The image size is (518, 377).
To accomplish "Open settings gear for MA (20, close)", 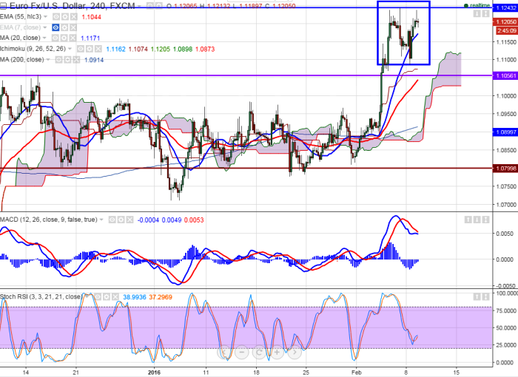I will tap(65, 38).
